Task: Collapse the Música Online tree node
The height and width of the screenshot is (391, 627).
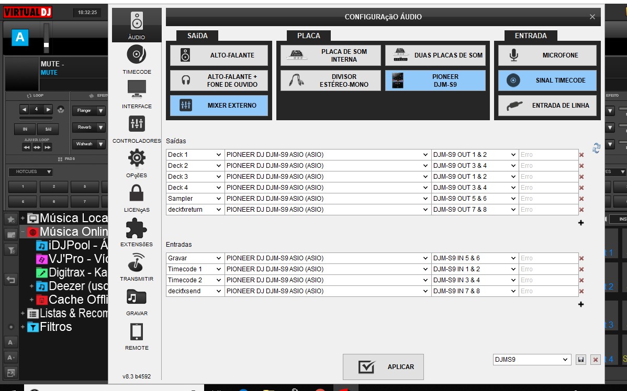Action: pyautogui.click(x=23, y=232)
